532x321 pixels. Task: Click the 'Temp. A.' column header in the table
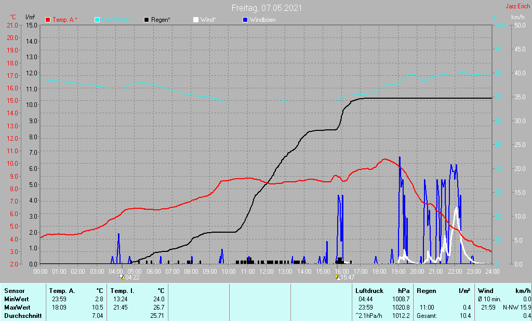pos(62,291)
